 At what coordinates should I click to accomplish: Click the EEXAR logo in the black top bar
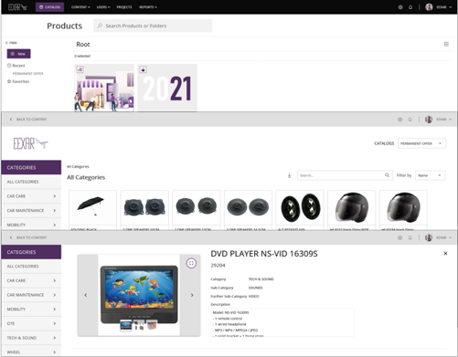17,7
